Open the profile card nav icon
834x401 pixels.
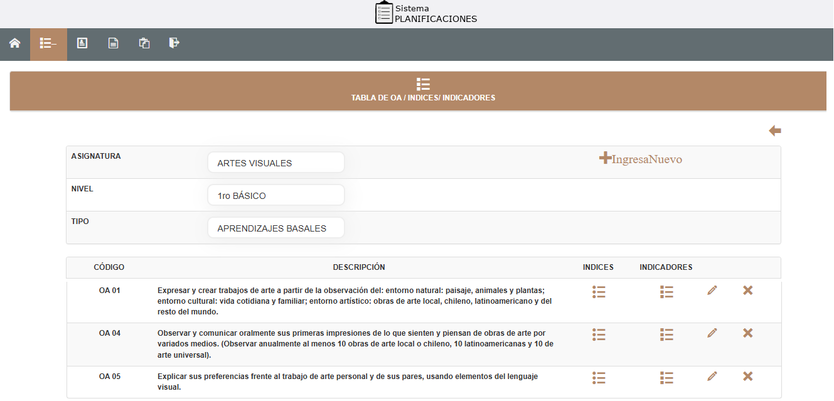click(82, 43)
